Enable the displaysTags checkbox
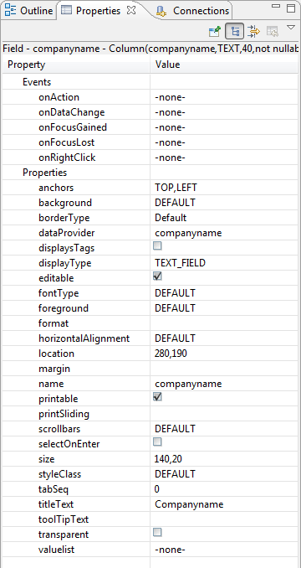The height and width of the screenshot is (568, 301). (157, 246)
